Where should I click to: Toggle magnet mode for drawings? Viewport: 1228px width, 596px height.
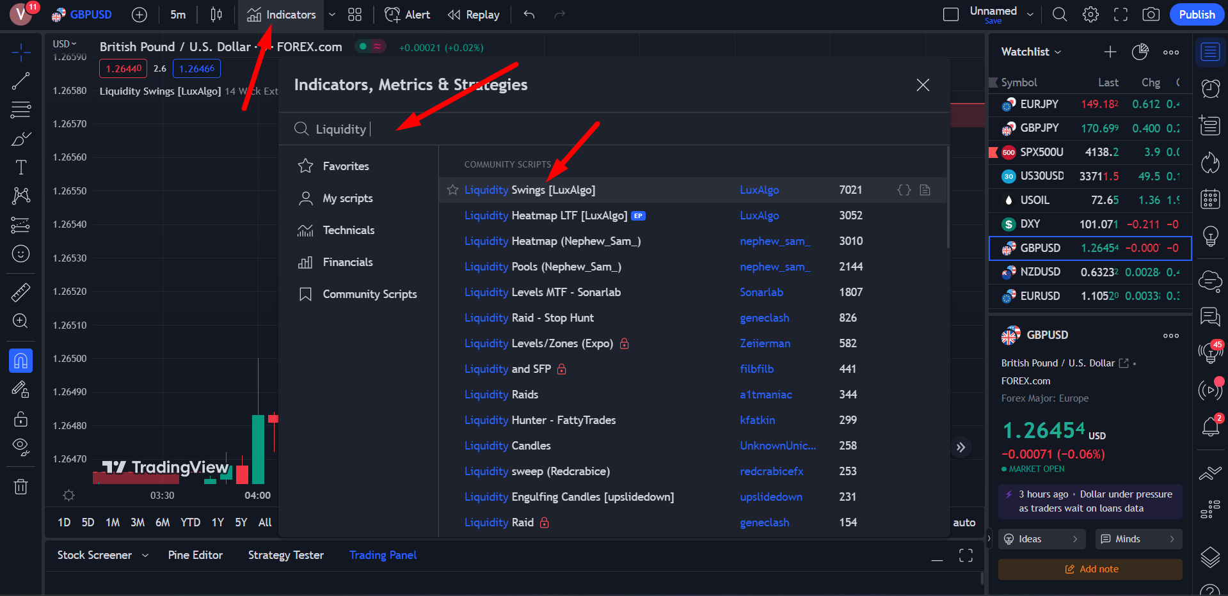[x=21, y=361]
